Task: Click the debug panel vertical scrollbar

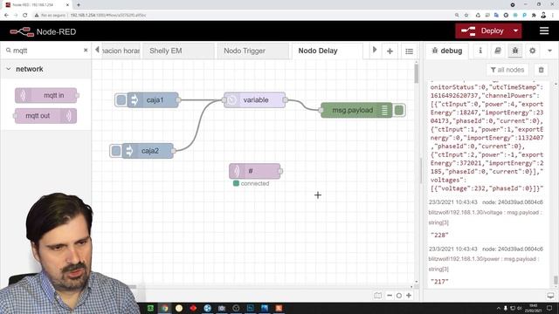Action: point(556,280)
